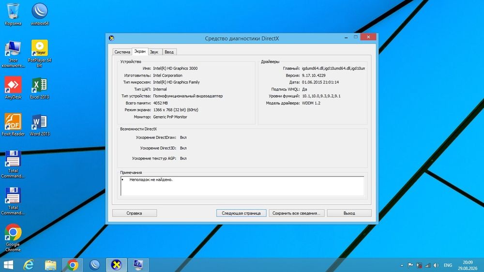Click Сохранить все сведения button
The height and width of the screenshot is (272, 484).
coord(296,213)
